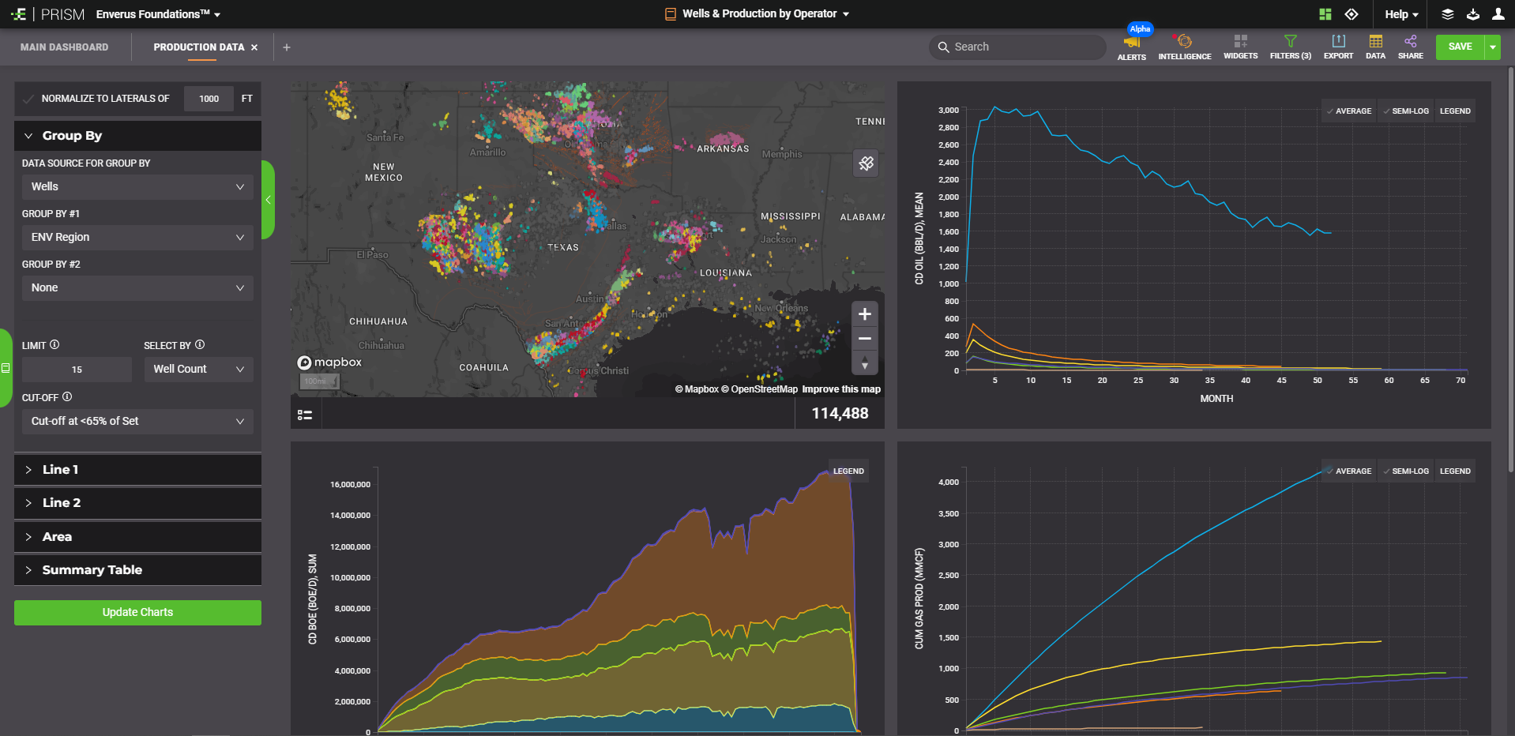Open the ENV Region group by dropdown
Viewport: 1515px width, 736px height.
pyautogui.click(x=137, y=238)
